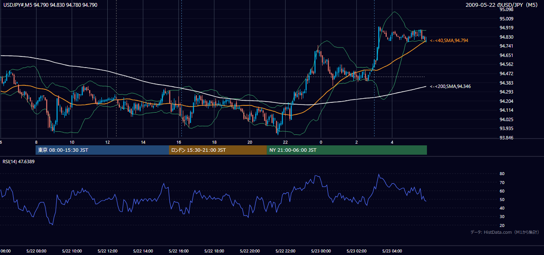The height and width of the screenshot is (255, 544).
Task: Click hour tick 18 under price chart
Action: click(214, 142)
